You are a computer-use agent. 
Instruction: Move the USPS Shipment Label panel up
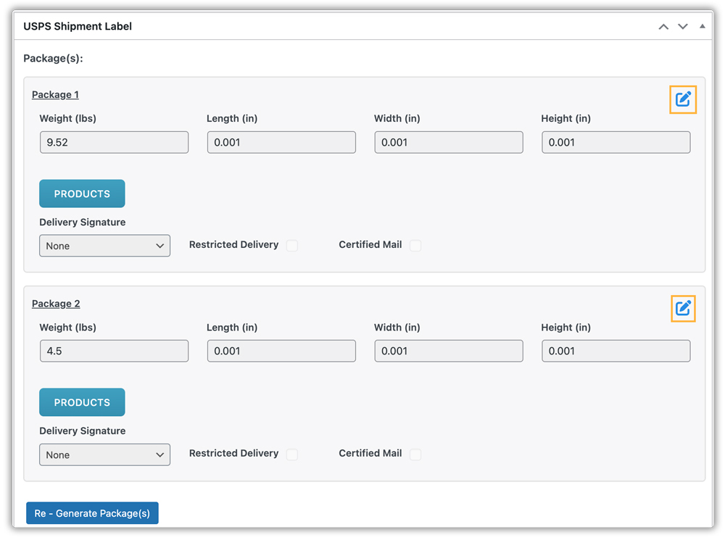tap(663, 27)
